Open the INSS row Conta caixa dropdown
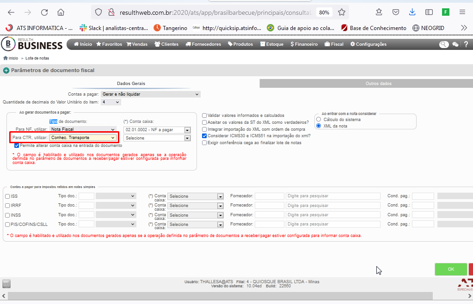The image size is (473, 304). tap(196, 215)
